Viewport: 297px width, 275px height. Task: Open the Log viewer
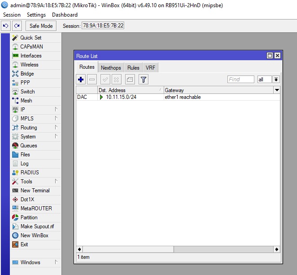click(35, 164)
